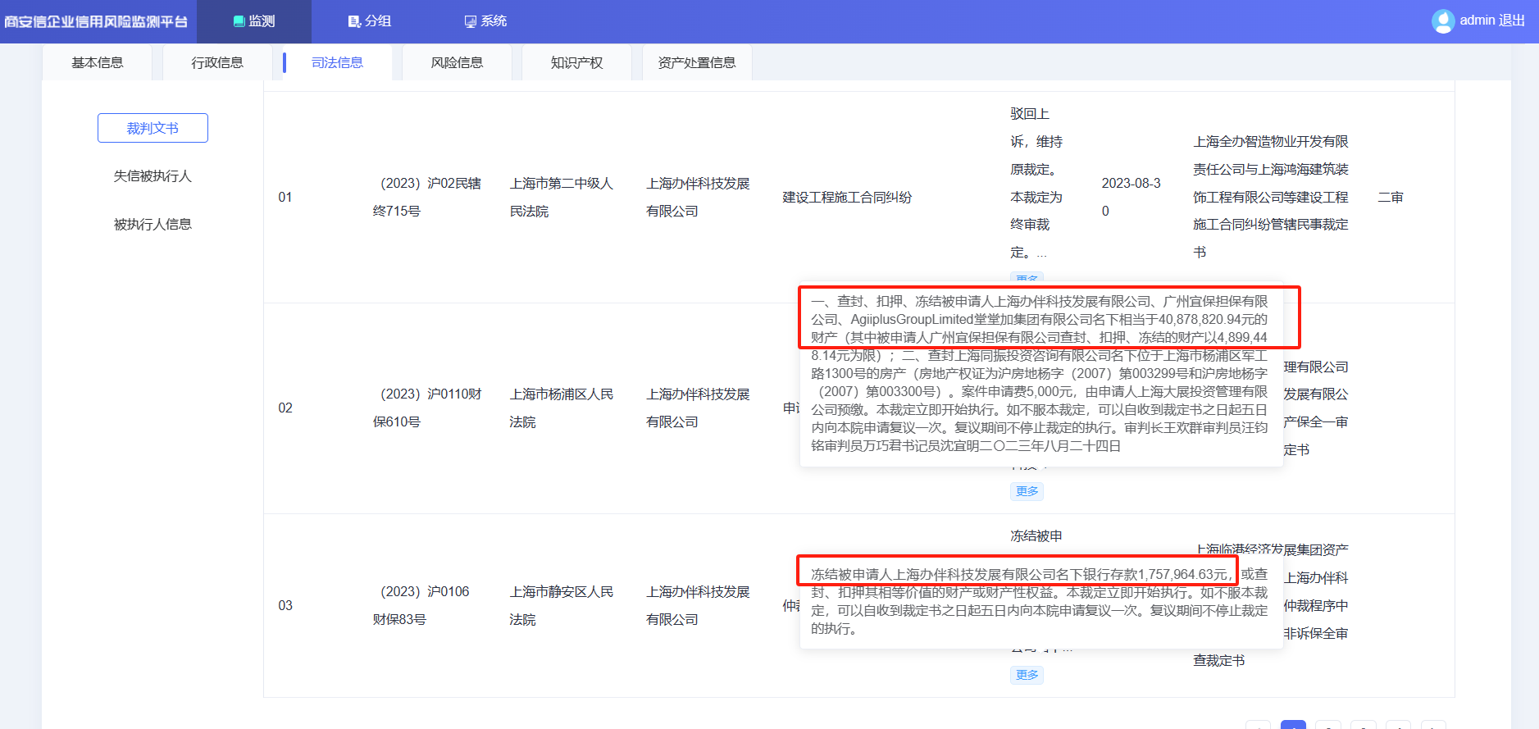1539x729 pixels.
Task: Click the admin 退出 logout link
Action: 1492,21
